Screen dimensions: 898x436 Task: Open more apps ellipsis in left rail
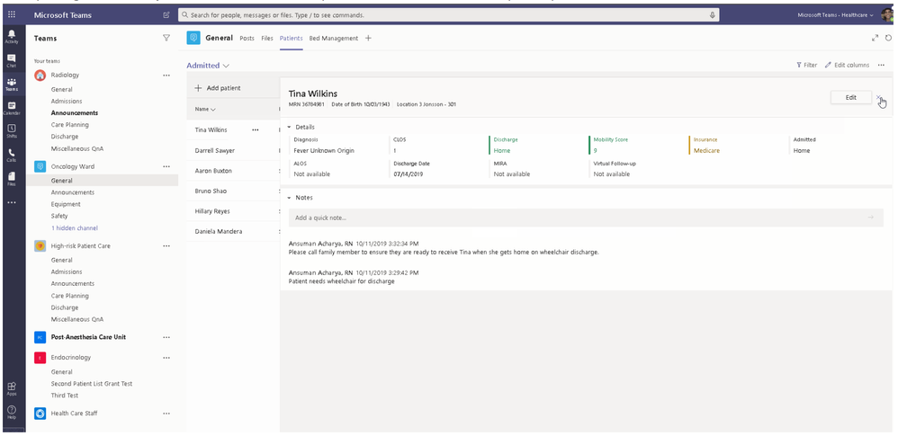pos(12,202)
